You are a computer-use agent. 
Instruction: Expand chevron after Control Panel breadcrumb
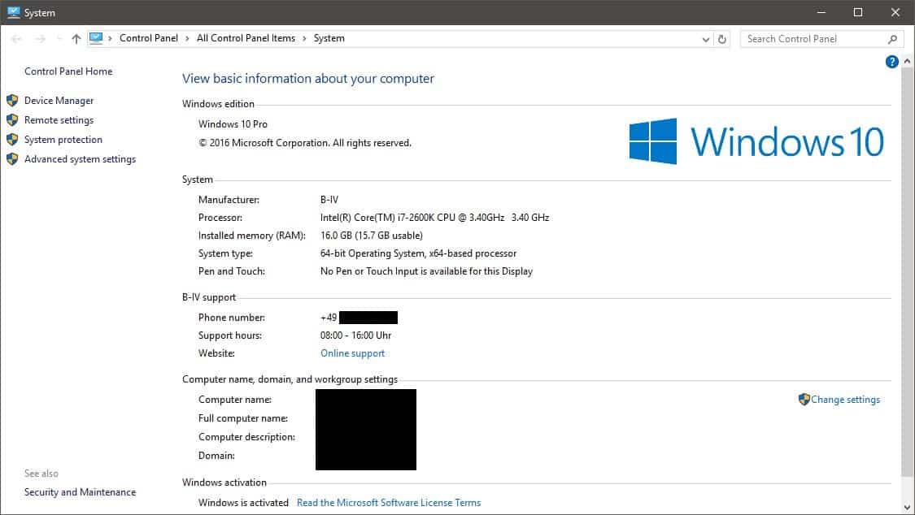[x=187, y=38]
